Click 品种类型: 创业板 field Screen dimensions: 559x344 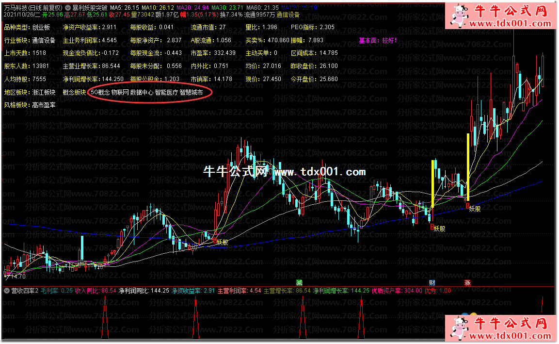click(x=27, y=28)
